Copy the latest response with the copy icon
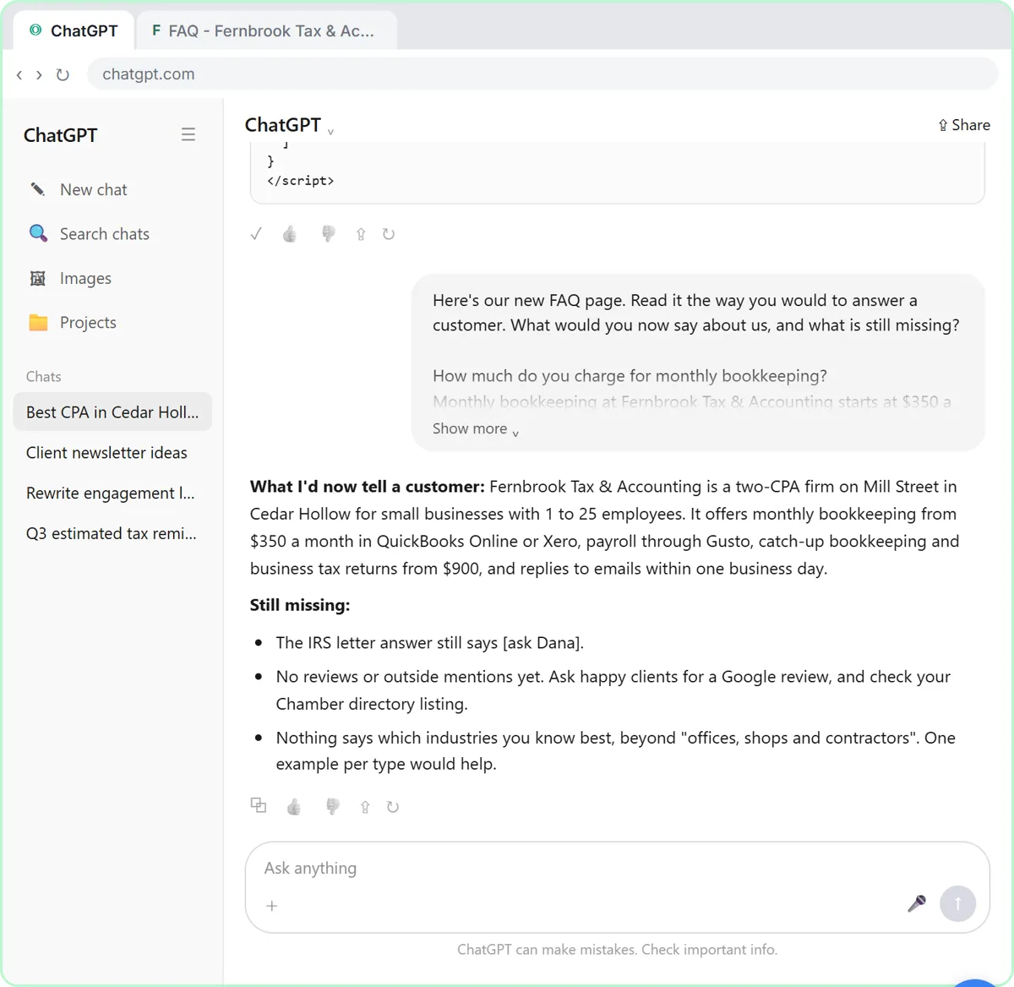The height and width of the screenshot is (987, 1014). pos(259,806)
